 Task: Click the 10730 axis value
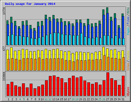pyautogui.click(x=4, y=11)
